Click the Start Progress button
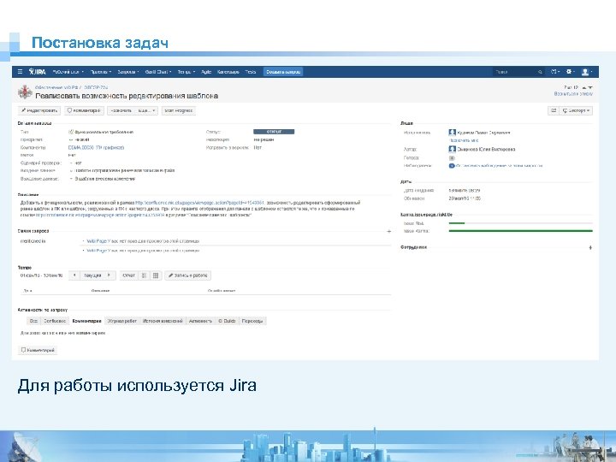Viewport: 616px width, 462px height. 178,110
